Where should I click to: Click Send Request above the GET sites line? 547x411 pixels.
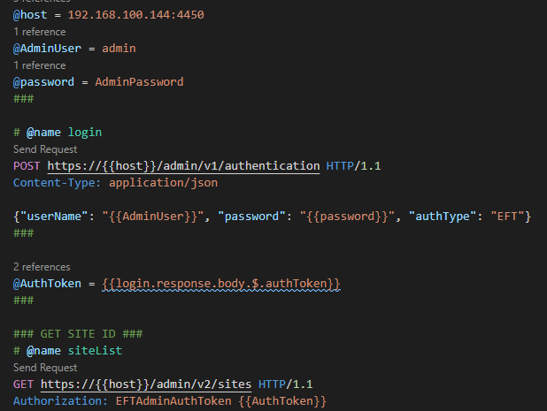coord(45,368)
